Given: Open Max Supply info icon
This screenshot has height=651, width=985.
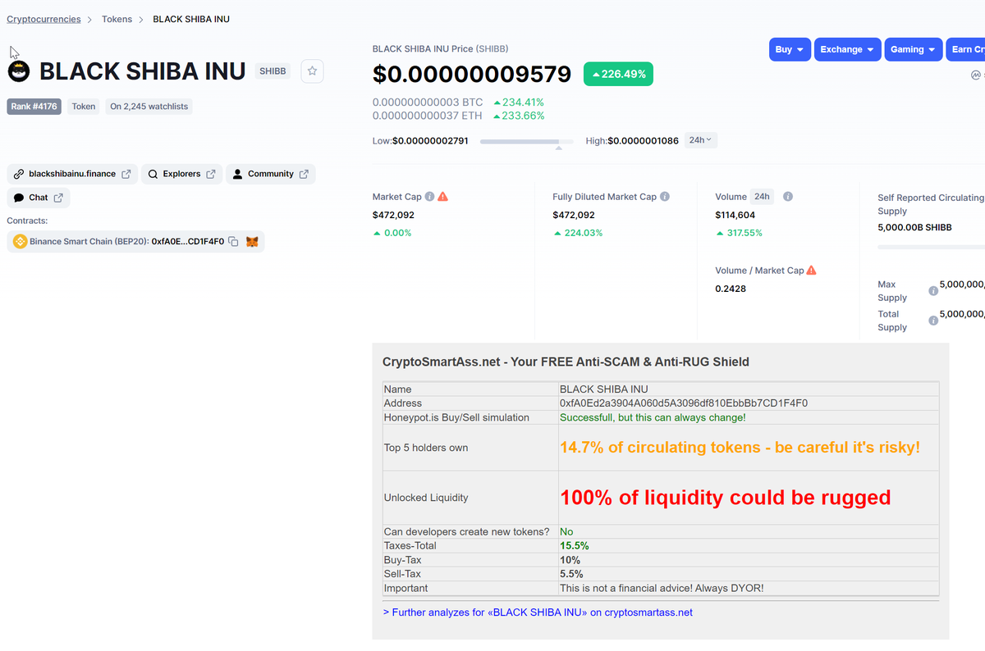Looking at the screenshot, I should (933, 291).
